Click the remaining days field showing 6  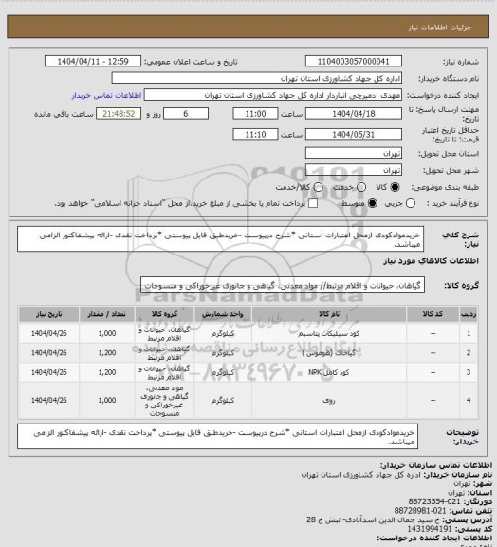pos(186,114)
